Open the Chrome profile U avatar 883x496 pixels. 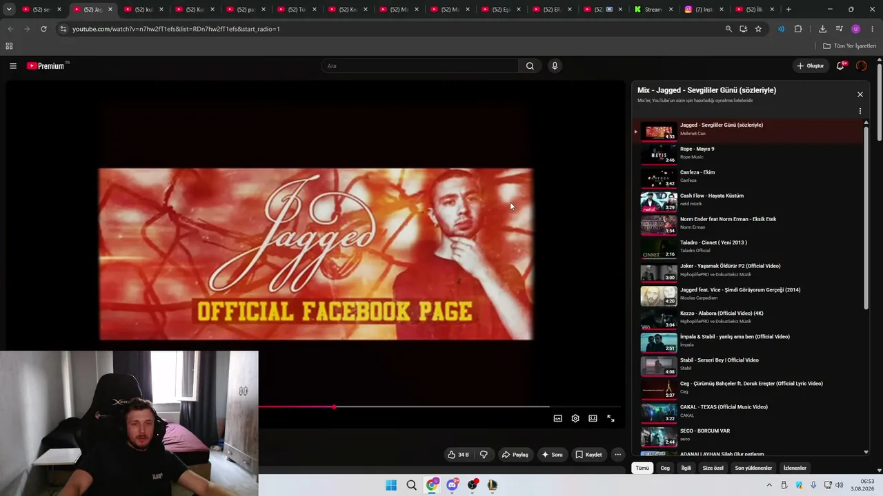pyautogui.click(x=856, y=29)
